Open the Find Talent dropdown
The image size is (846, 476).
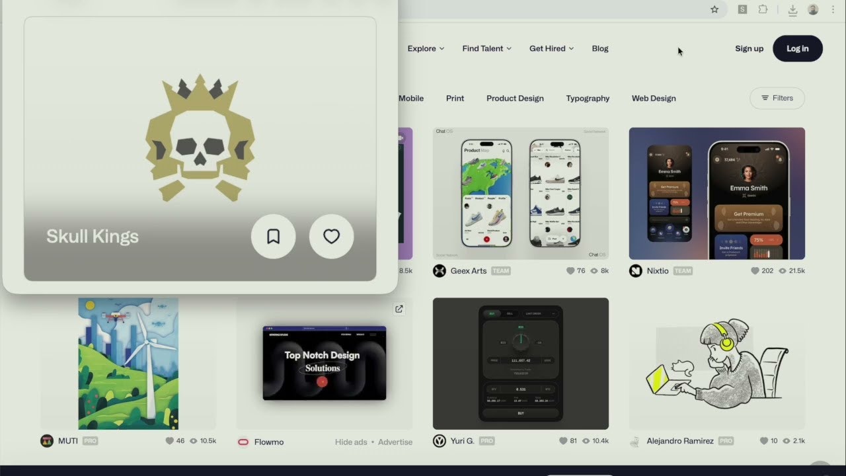point(486,48)
